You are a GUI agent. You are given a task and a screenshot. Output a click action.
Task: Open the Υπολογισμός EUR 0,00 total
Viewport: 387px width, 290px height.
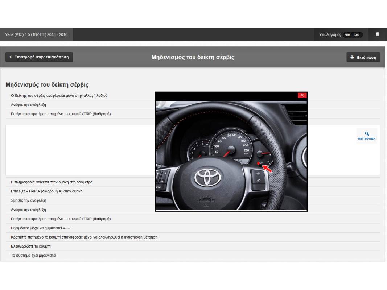coord(341,34)
